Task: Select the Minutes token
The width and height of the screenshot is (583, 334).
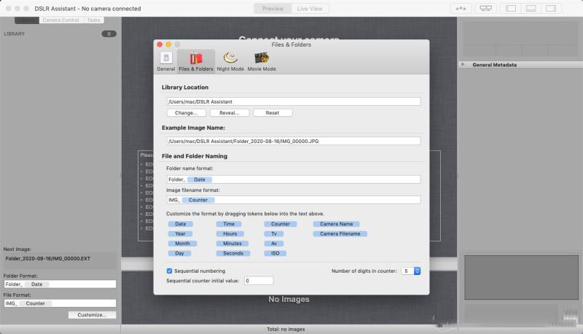Action: tap(232, 244)
